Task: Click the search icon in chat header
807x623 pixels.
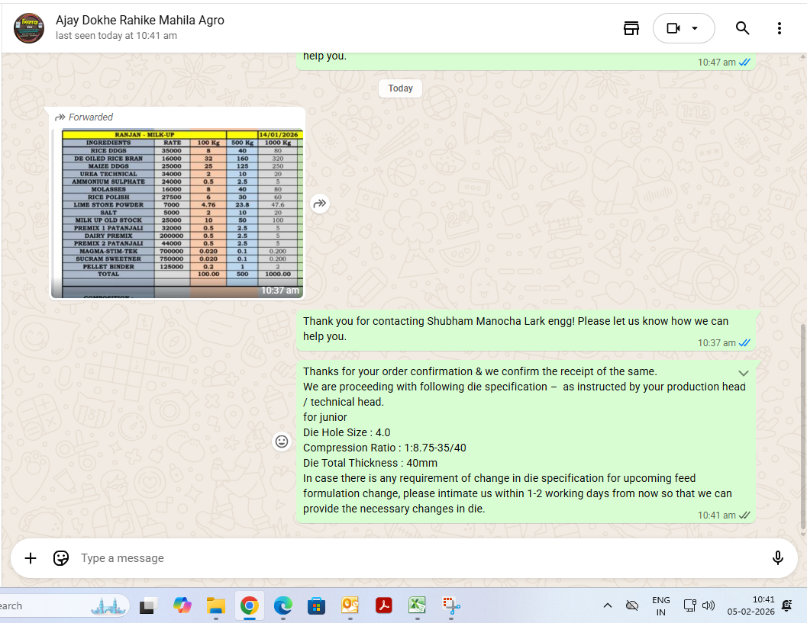Action: click(x=742, y=28)
